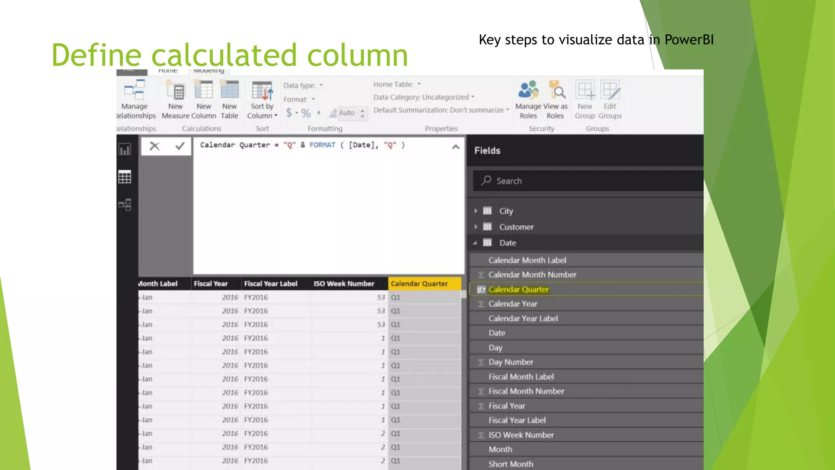
Task: Click the Date table icon
Action: [487, 243]
